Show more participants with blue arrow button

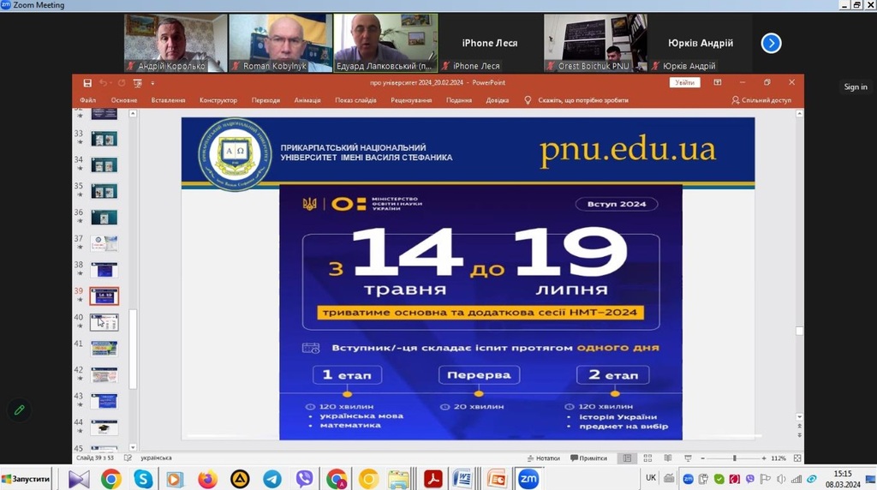tap(771, 43)
